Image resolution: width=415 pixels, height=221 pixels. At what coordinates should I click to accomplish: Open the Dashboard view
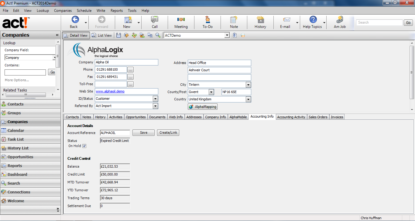coord(30,174)
